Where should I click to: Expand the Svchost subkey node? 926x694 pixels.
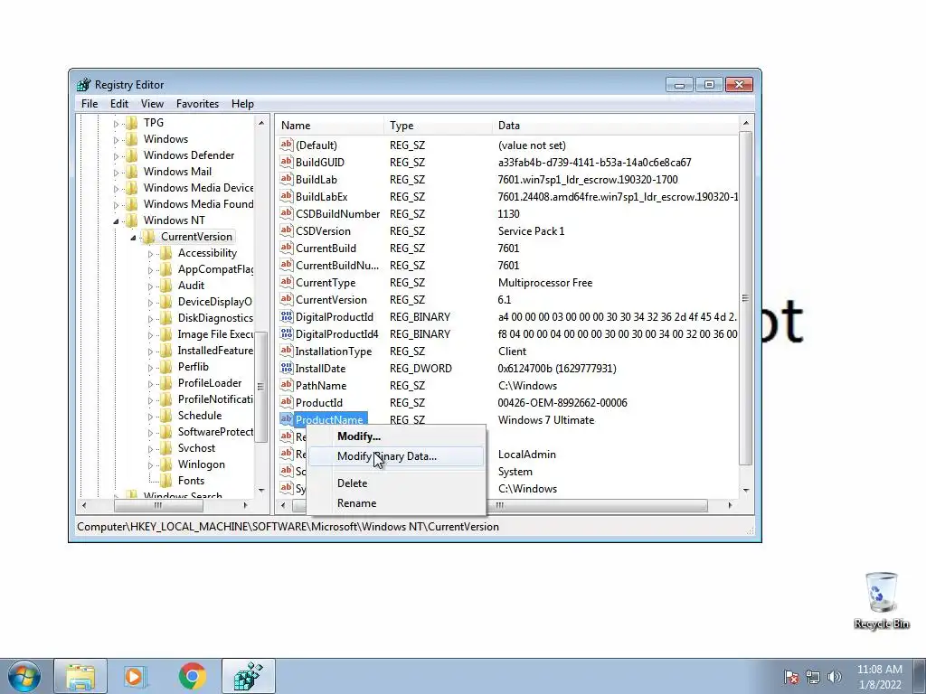(150, 449)
